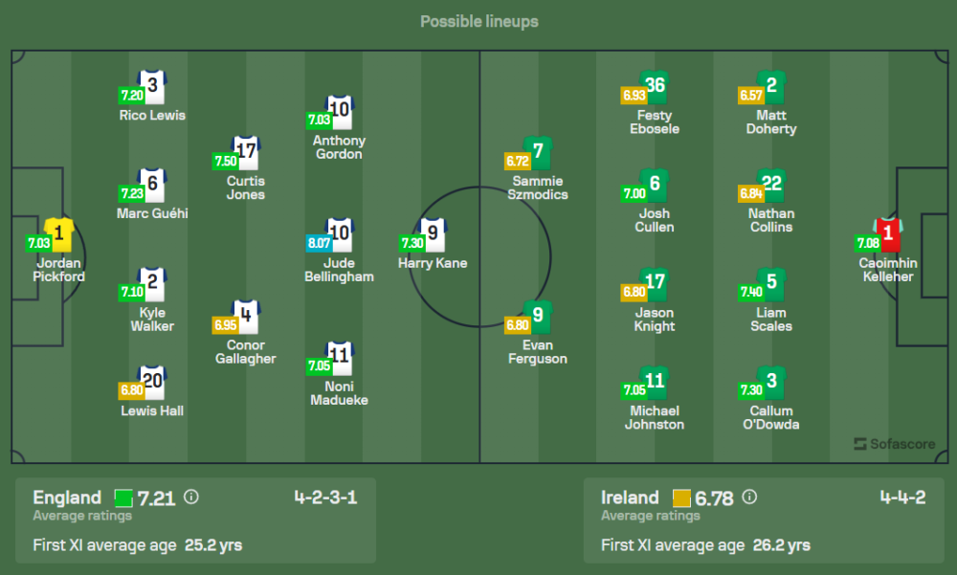957x575 pixels.
Task: Click the info icon beside England's 7.21 rating
Action: (191, 498)
